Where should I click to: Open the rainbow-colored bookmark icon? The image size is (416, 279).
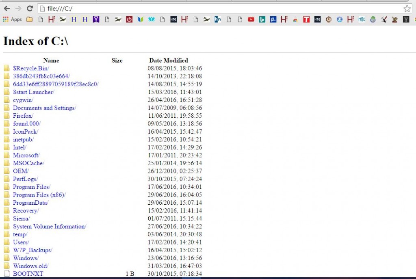295,19
